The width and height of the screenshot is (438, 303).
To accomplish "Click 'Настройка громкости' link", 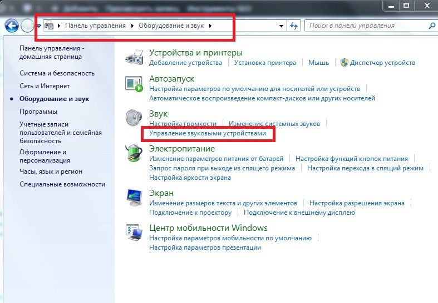I will pyautogui.click(x=183, y=124).
